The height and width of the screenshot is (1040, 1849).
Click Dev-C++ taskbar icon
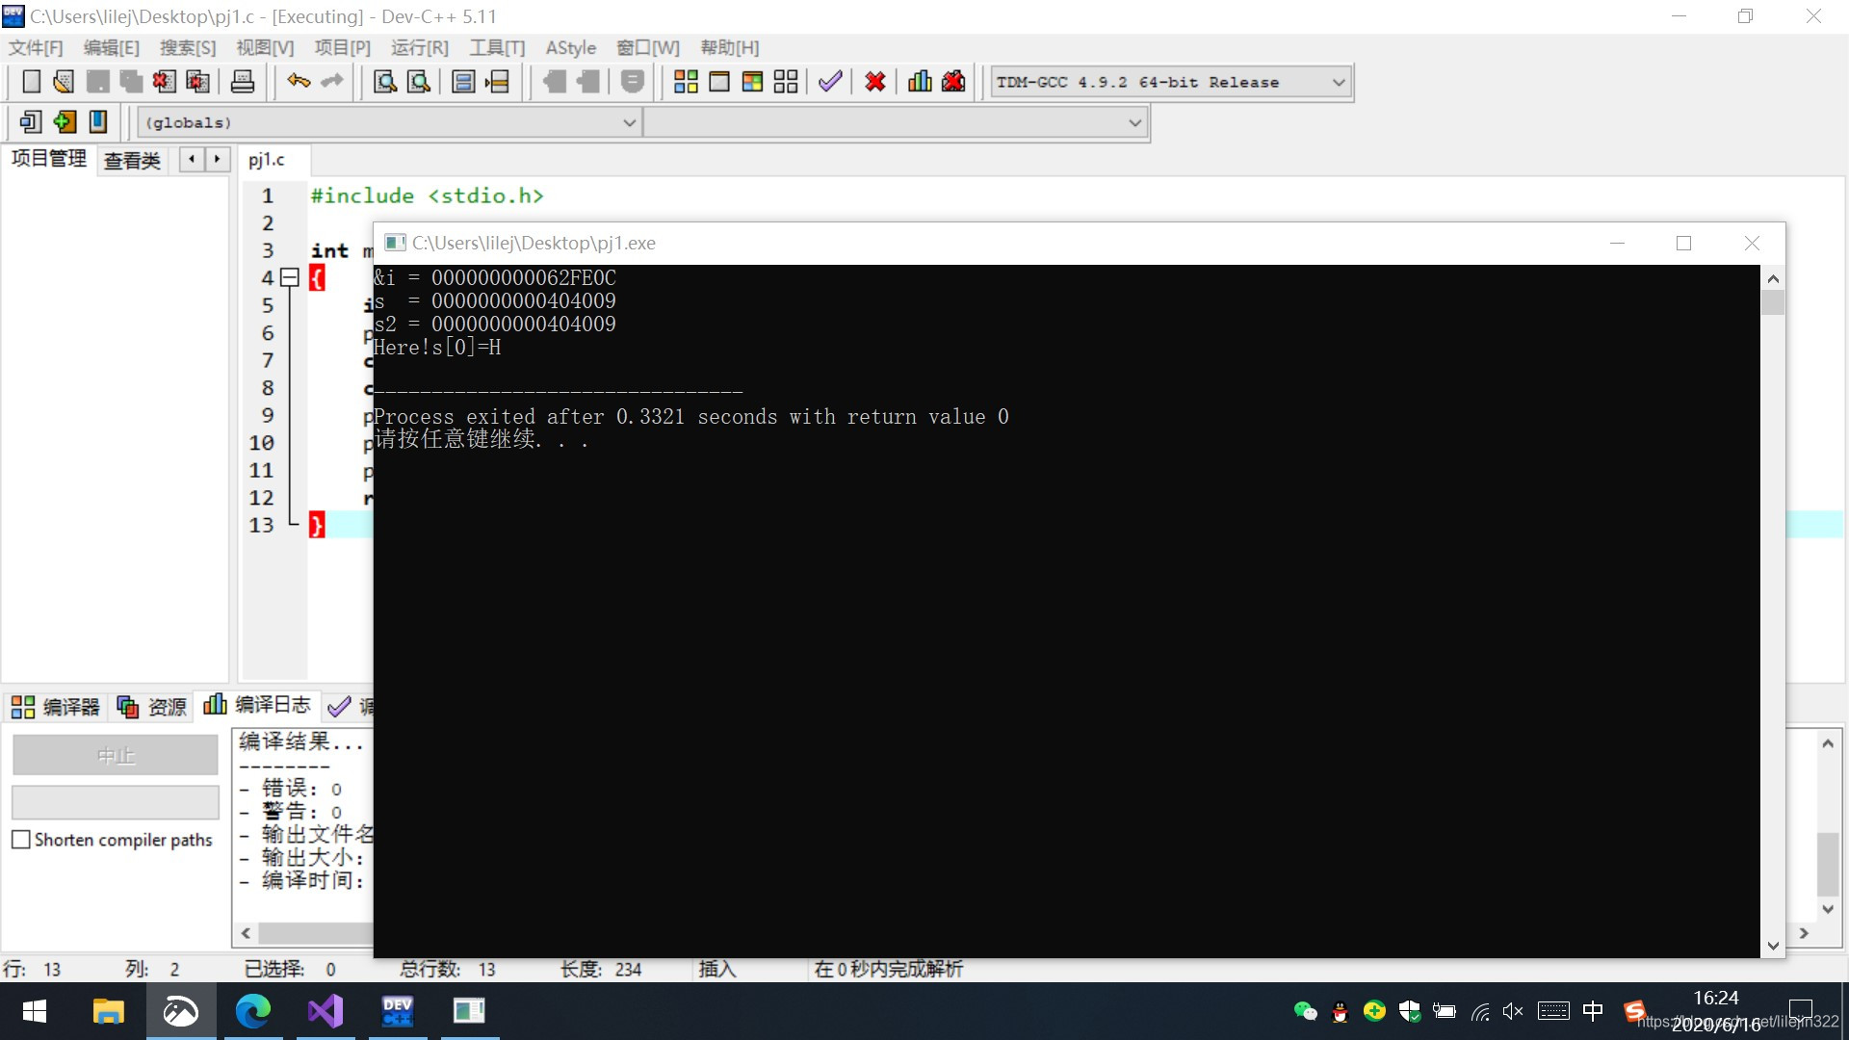[398, 1011]
